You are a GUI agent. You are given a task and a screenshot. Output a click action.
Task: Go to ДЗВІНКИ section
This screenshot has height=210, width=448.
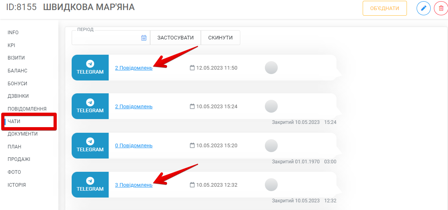click(x=18, y=96)
